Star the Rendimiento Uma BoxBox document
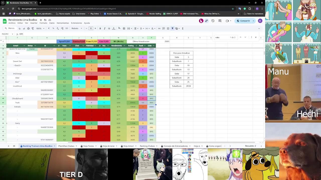This screenshot has height=180, width=321. (x=41, y=20)
